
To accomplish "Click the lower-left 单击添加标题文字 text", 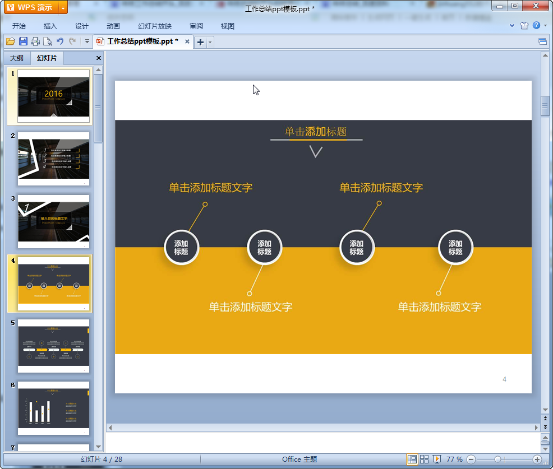I will click(x=251, y=307).
